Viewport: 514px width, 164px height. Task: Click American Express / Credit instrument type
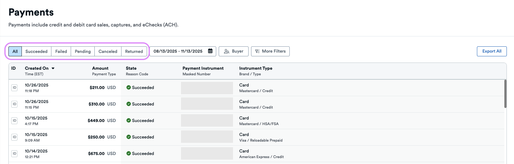(261, 157)
